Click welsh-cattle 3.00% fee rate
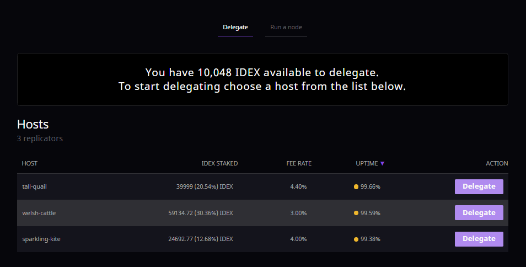Image resolution: width=526 pixels, height=267 pixels. click(298, 213)
